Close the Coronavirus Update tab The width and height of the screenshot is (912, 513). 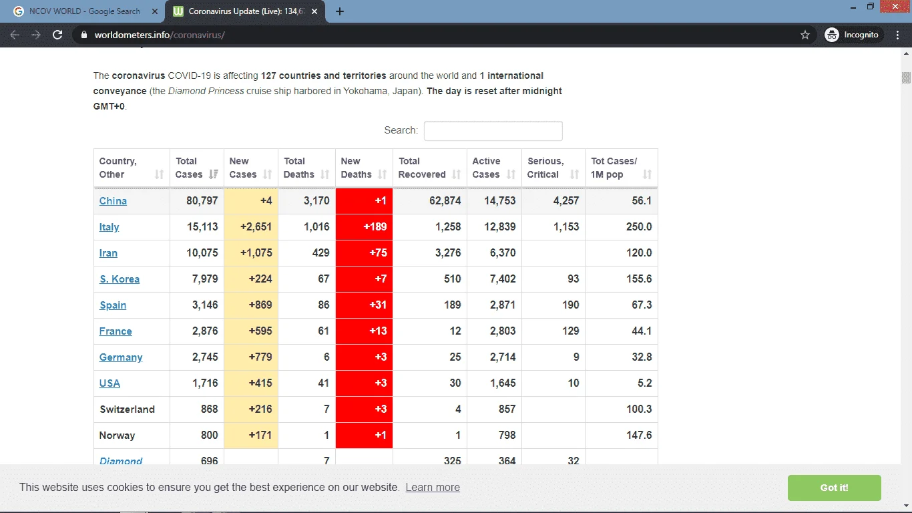point(314,11)
